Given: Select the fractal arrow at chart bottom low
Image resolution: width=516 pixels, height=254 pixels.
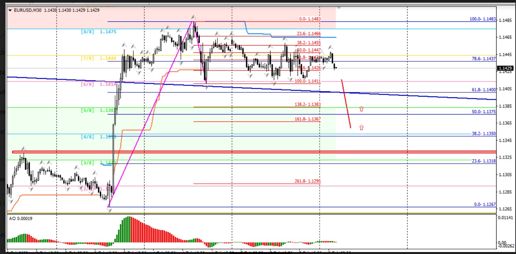Looking at the screenshot, I should click(x=110, y=210).
